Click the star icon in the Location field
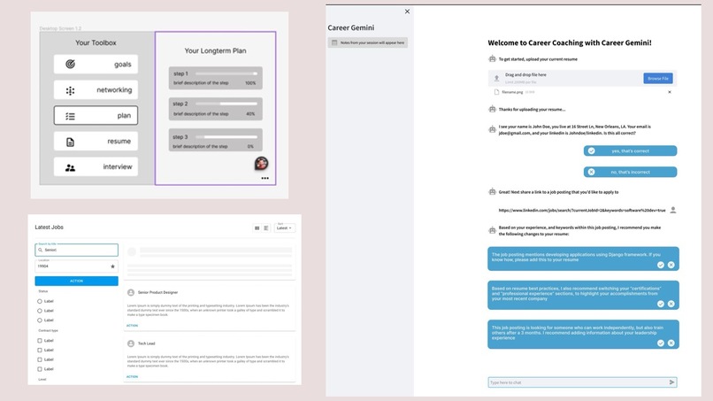The width and height of the screenshot is (713, 401). tap(112, 266)
